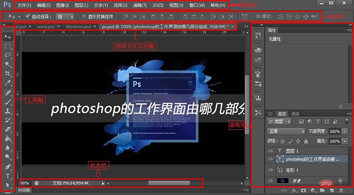Image resolution: width=354 pixels, height=195 pixels.
Task: Toggle the 自动选择 checkbox
Action: [x=27, y=17]
